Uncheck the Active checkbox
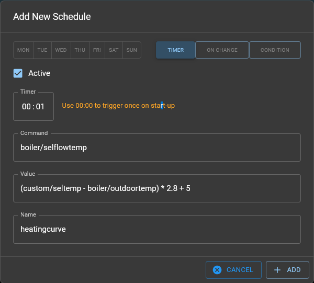Image resolution: width=314 pixels, height=283 pixels. [18, 73]
